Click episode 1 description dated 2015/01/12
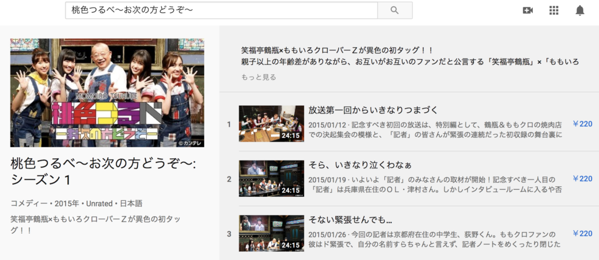 (435, 130)
